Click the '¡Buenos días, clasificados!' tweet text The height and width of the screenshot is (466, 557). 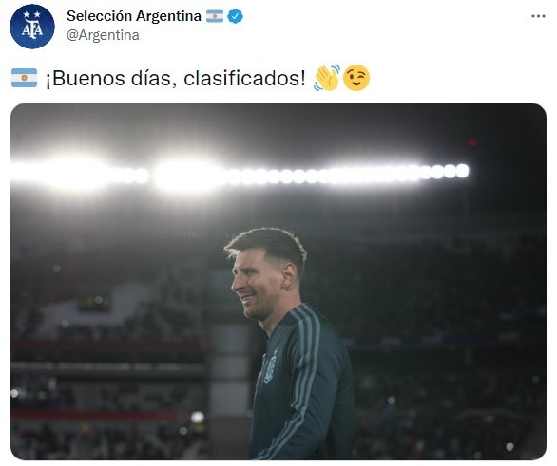click(176, 78)
